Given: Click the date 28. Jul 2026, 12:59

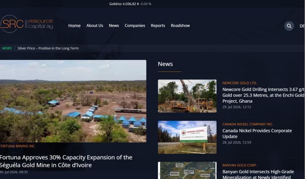Looking at the screenshot, I should coord(237,142).
